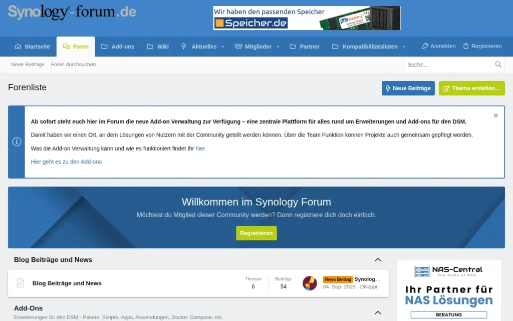Click the Thema erstellen button
The height and width of the screenshot is (321, 513).
[x=471, y=88]
